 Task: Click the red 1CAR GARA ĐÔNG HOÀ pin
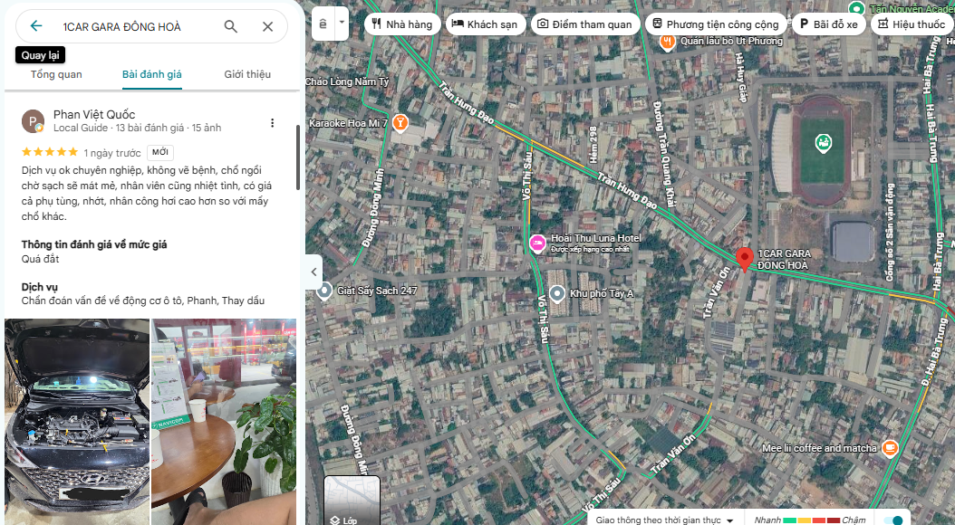744,259
